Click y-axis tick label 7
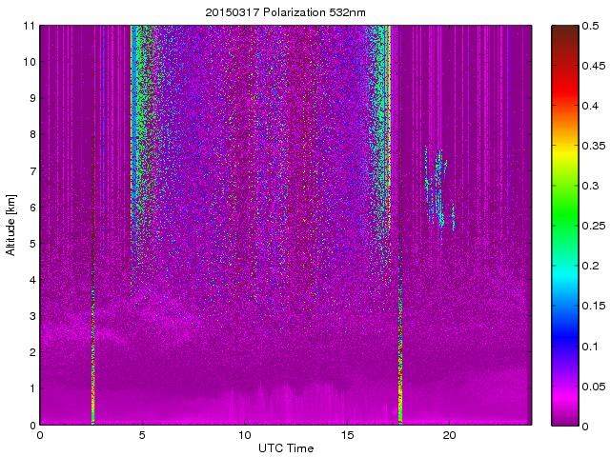The width and height of the screenshot is (610, 457). (x=31, y=171)
